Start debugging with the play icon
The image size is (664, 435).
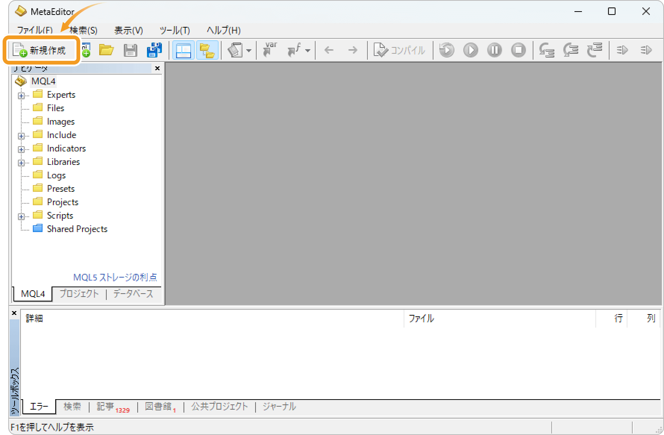(x=470, y=50)
